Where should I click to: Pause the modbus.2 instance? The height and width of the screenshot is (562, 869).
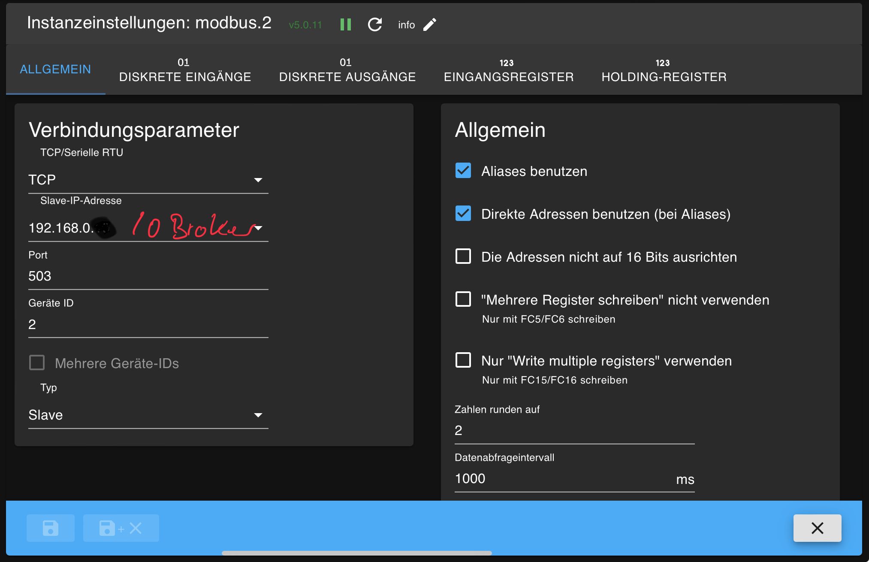pos(345,24)
